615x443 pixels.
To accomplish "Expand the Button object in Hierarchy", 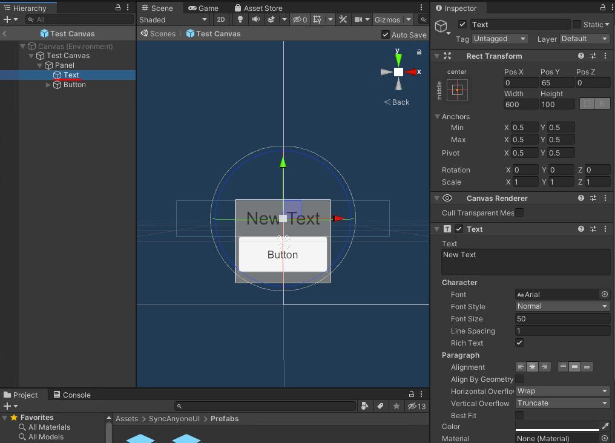I will point(48,85).
